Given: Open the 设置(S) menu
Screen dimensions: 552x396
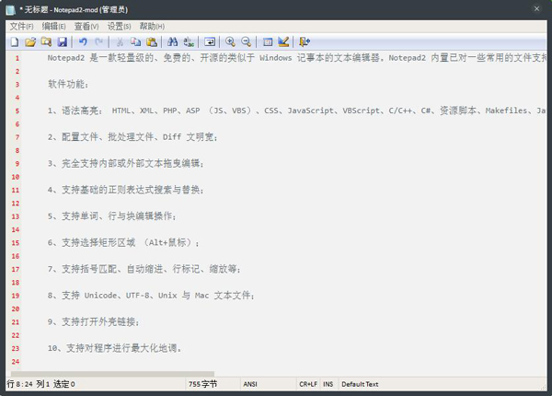Looking at the screenshot, I should pos(119,26).
